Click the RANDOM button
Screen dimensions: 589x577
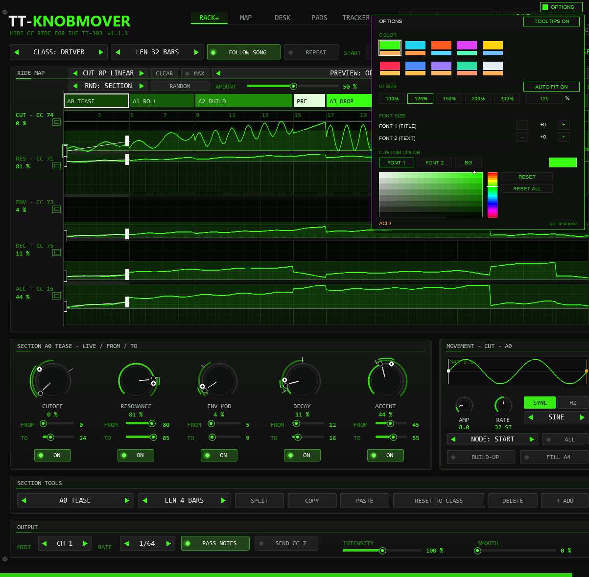(x=180, y=86)
